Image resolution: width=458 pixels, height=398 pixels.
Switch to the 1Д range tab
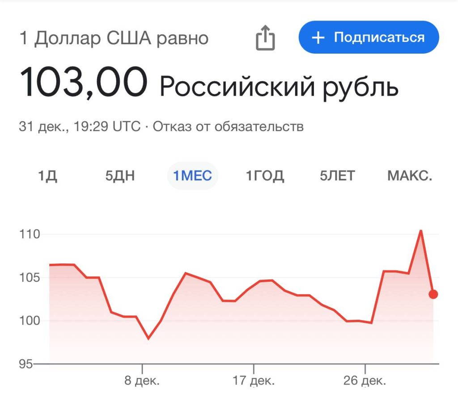tap(47, 176)
